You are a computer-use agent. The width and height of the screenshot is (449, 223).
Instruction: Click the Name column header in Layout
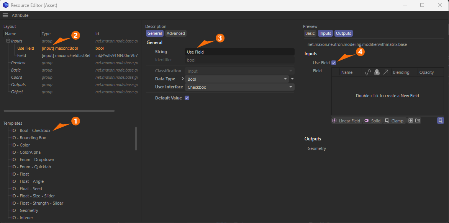point(22,34)
